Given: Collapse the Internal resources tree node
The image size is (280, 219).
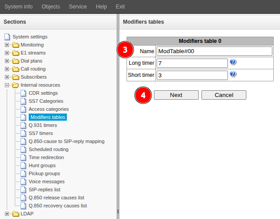Looking at the screenshot, I should coord(7,85).
